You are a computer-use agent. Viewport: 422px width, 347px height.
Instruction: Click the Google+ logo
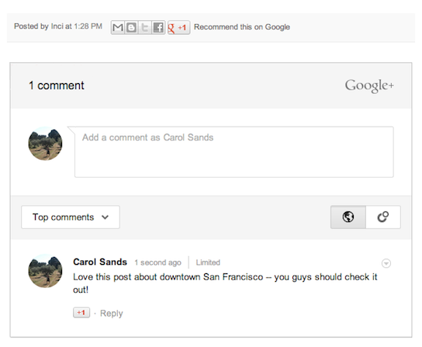(x=369, y=85)
